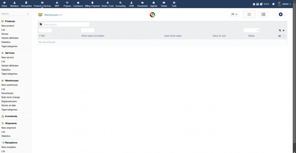The image size is (296, 153).
Task: Sort by Value for sell column
Action: click(219, 36)
